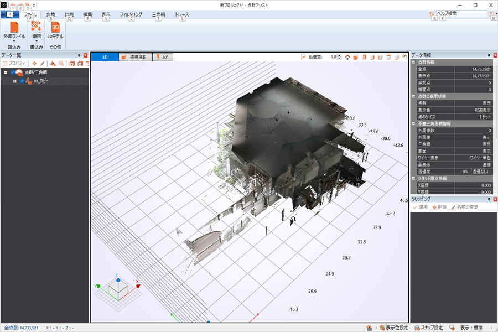Click the 連携 export icon

[x=36, y=27]
